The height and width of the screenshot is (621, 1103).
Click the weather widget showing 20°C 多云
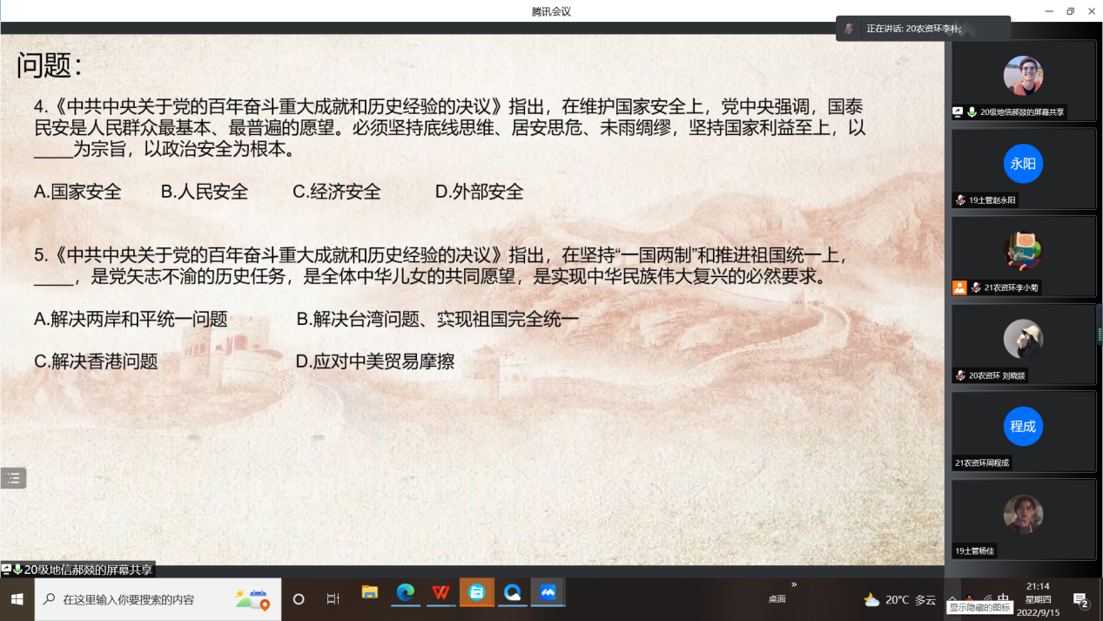899,599
